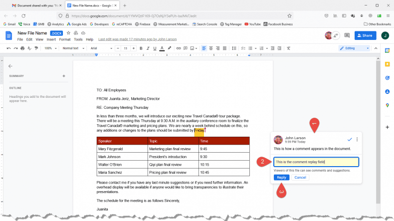Add a summary with the plus icon
394x221 pixels.
click(64, 76)
